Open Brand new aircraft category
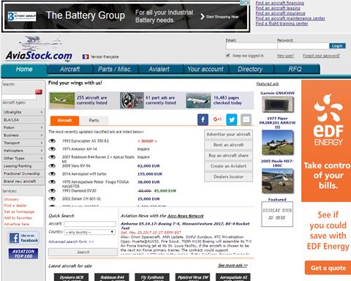Screen dimensions: 351x281 23,181
